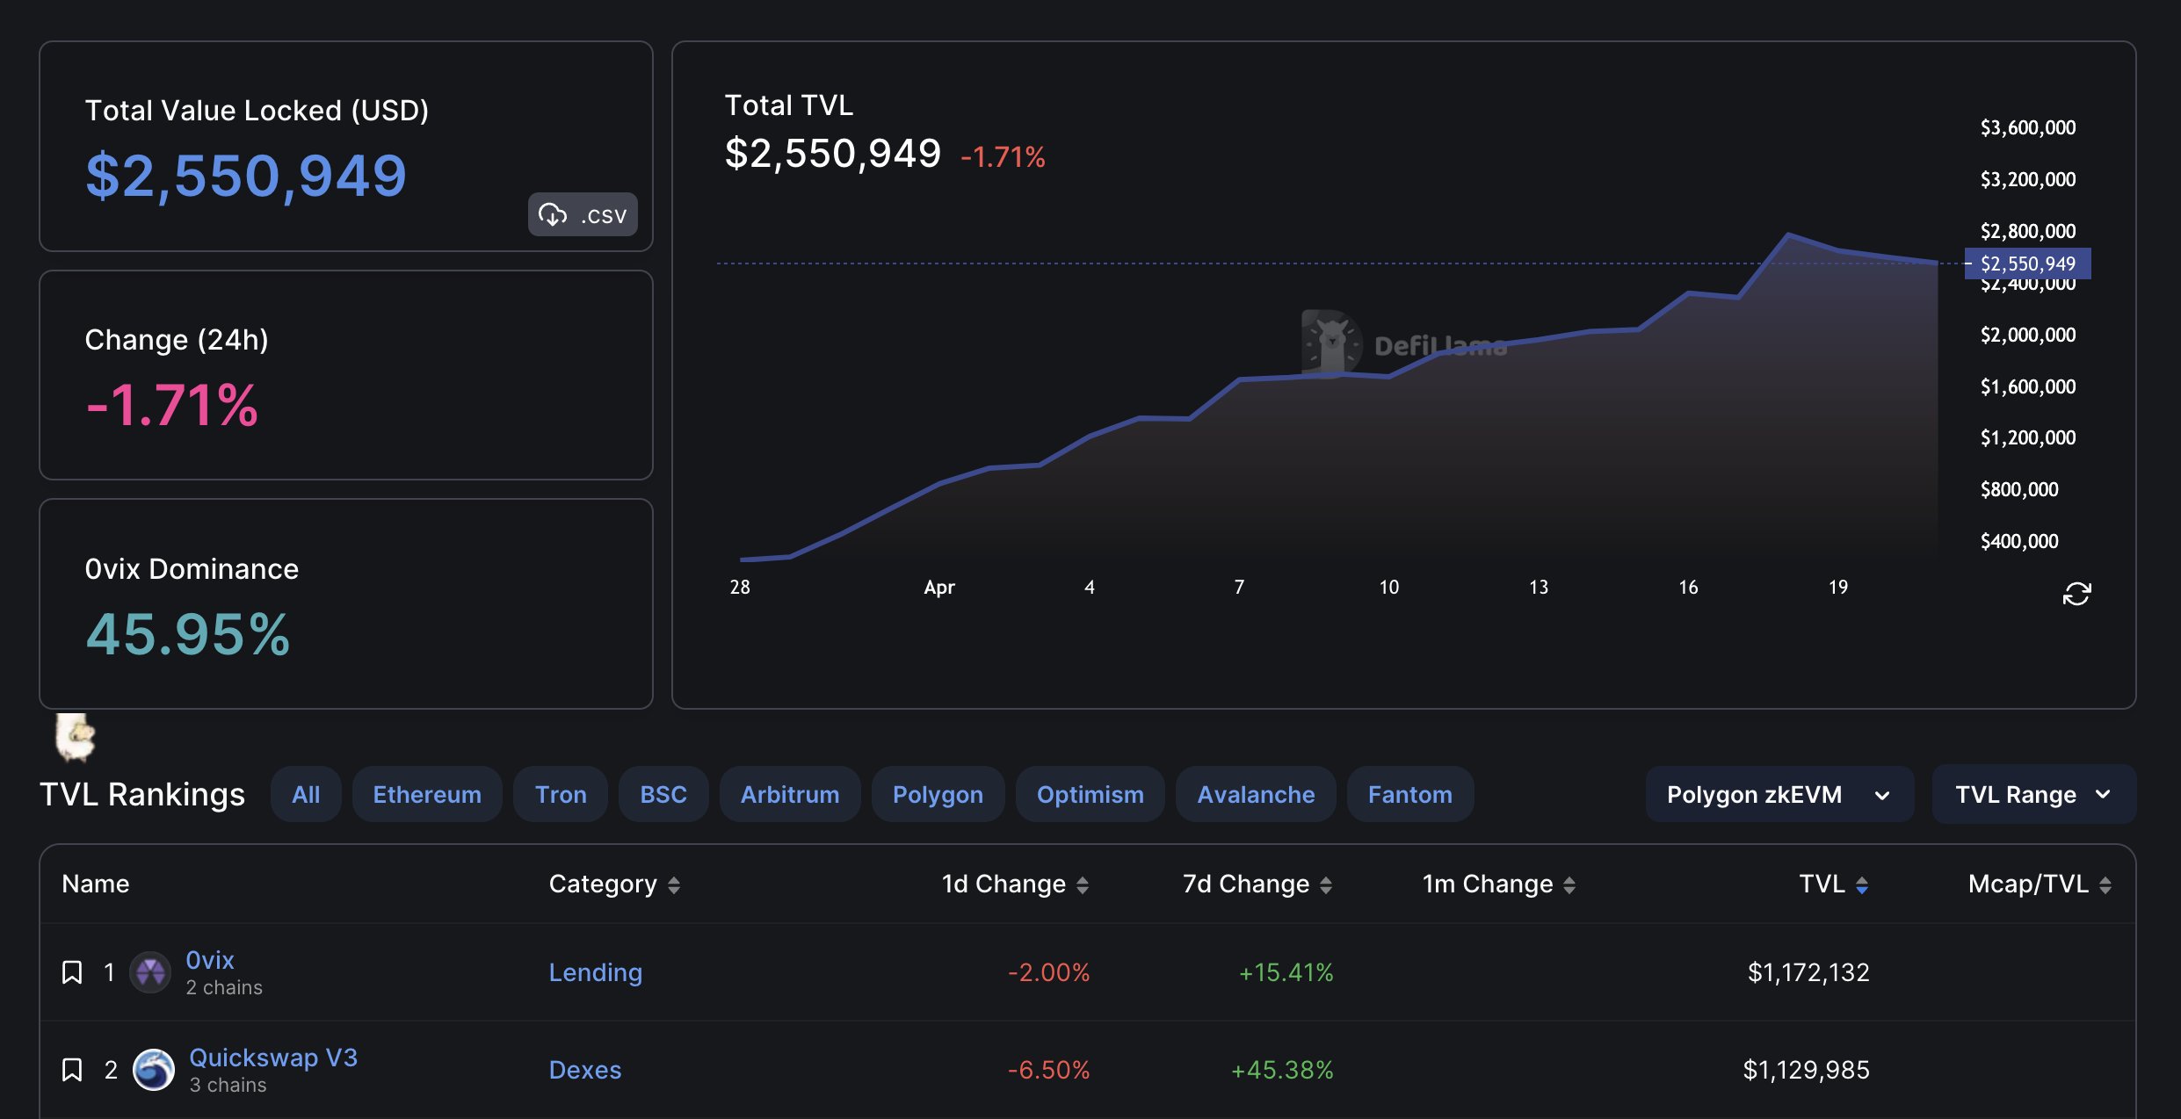Click the chart refresh icon

(2076, 594)
